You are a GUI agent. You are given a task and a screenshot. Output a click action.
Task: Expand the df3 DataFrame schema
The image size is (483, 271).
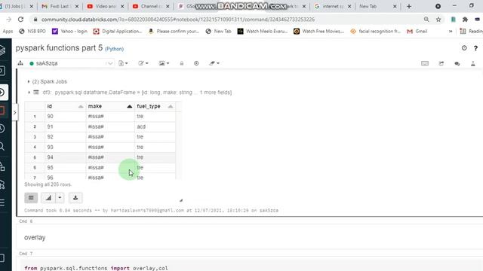pyautogui.click(x=29, y=92)
